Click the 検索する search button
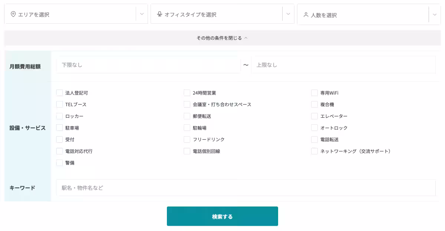 (222, 216)
